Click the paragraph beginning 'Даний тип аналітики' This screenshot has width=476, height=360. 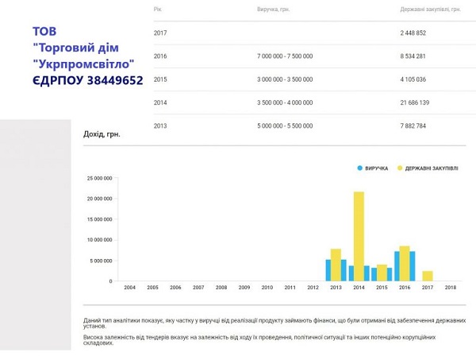click(274, 323)
